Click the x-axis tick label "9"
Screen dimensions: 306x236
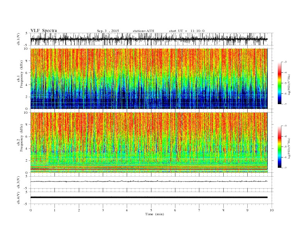point(247,210)
